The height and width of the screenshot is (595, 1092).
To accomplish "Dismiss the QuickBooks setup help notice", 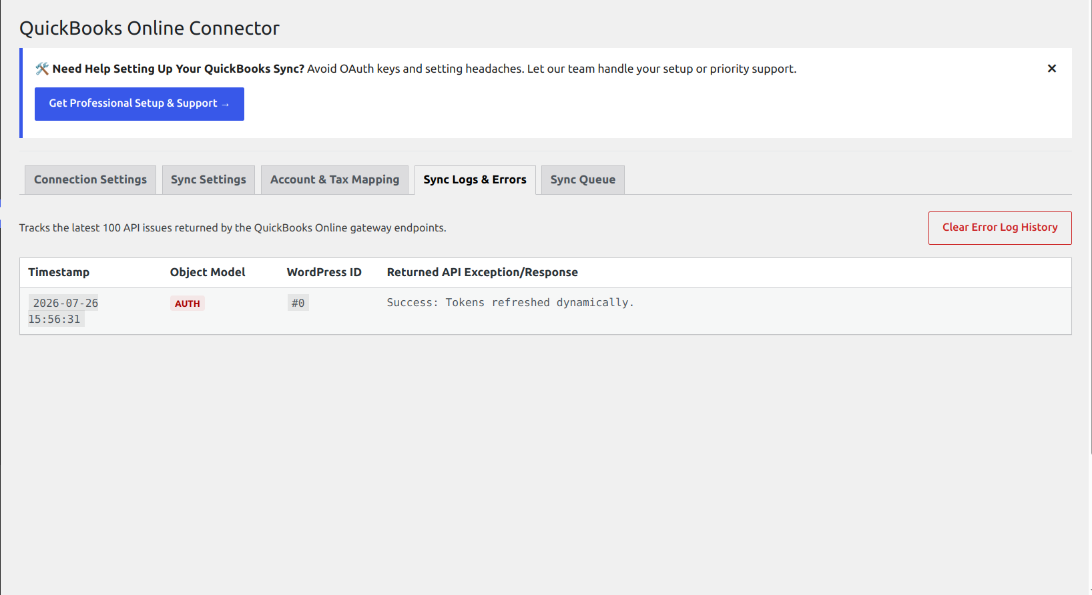I will (x=1051, y=69).
